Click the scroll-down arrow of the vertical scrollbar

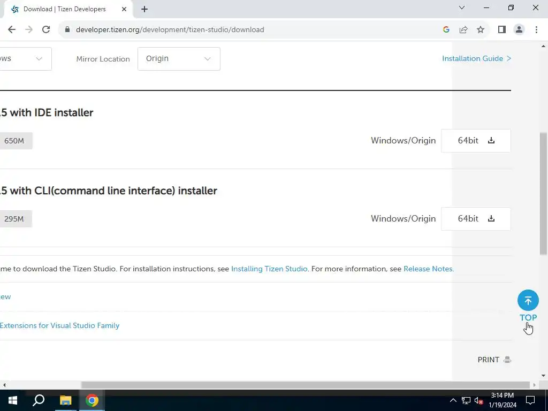tap(544, 376)
